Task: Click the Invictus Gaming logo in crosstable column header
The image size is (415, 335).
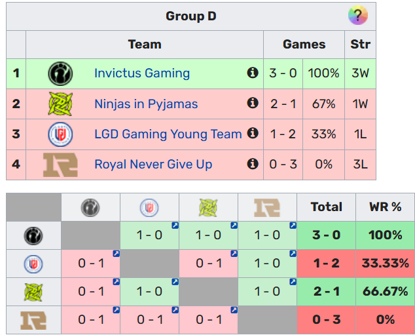Action: click(90, 208)
